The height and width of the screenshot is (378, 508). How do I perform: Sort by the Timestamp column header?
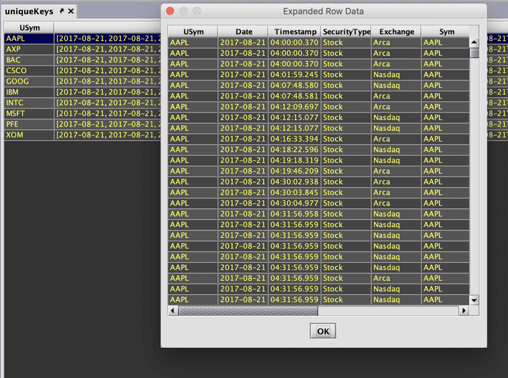[294, 31]
